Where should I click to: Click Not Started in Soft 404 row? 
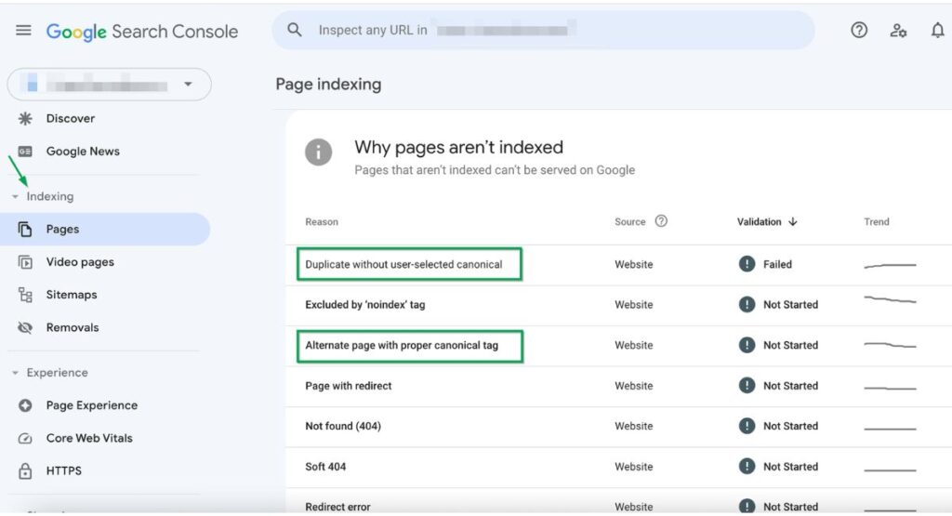point(790,466)
